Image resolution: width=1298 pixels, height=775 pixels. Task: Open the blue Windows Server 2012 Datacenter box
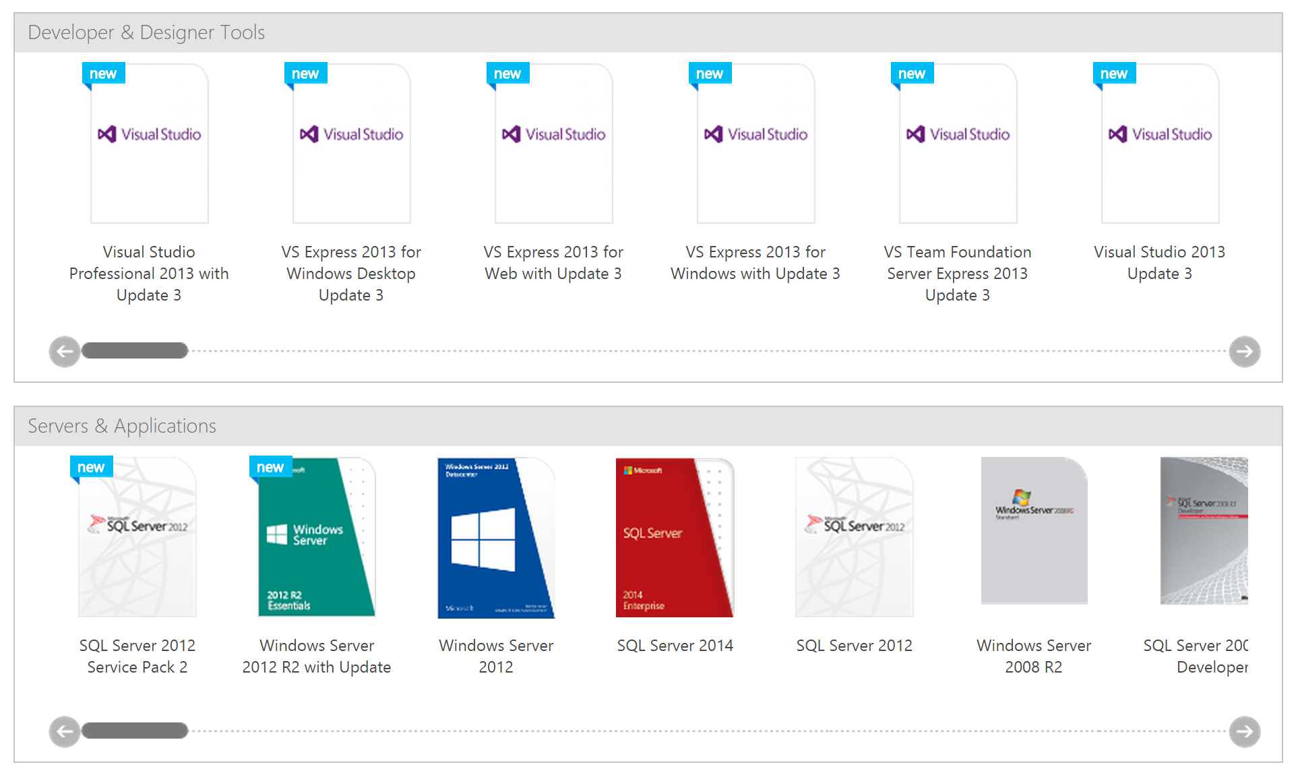pyautogui.click(x=495, y=537)
